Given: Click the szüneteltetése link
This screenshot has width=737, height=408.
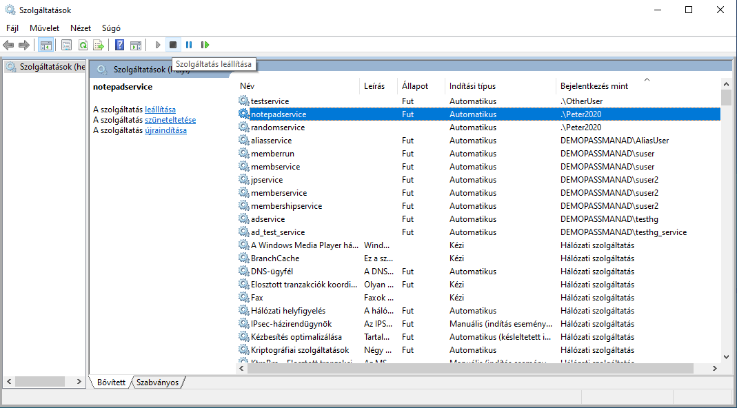Looking at the screenshot, I should tap(170, 120).
